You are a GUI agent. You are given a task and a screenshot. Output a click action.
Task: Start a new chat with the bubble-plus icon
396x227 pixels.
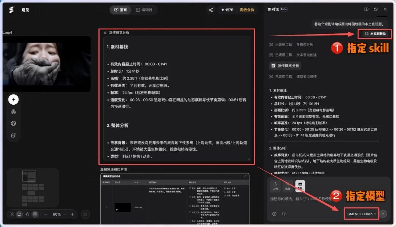point(366,9)
